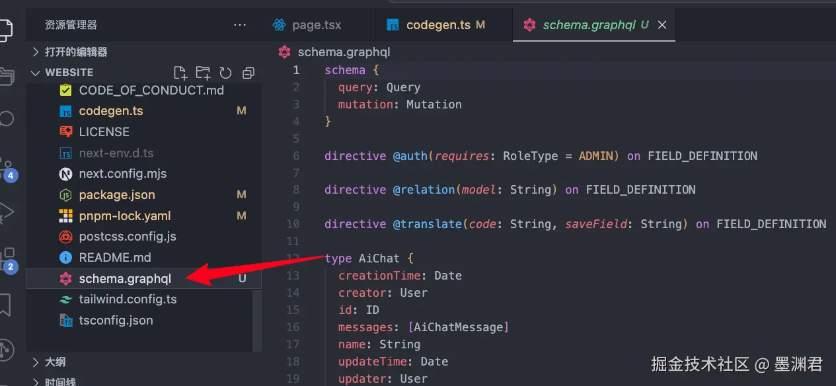
Task: Click the New Folder icon in WEBSITE header
Action: point(203,73)
